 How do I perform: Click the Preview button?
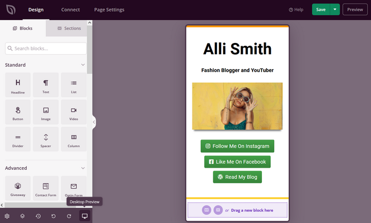(355, 10)
